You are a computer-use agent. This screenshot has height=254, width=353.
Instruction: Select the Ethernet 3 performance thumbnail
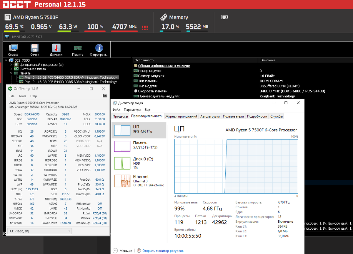pos(139,181)
